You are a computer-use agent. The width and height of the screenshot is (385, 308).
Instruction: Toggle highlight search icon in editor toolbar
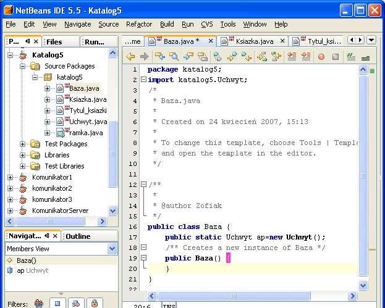(x=203, y=57)
